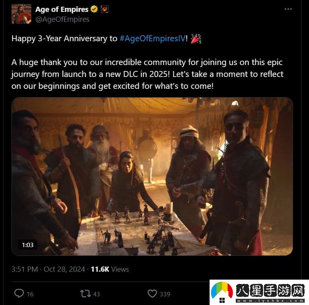
Task: Click the 339 likes count
Action: tap(165, 294)
